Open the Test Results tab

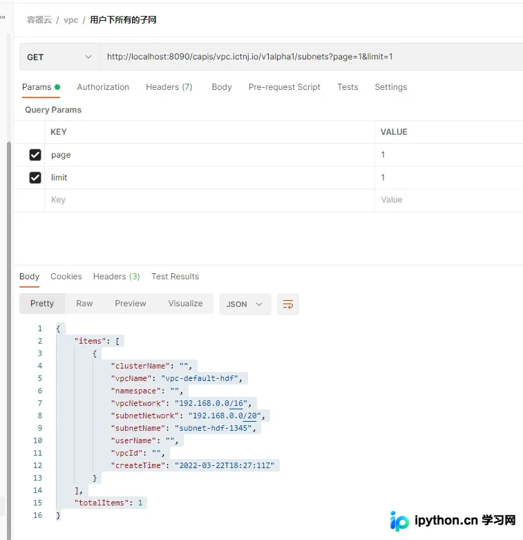(175, 277)
